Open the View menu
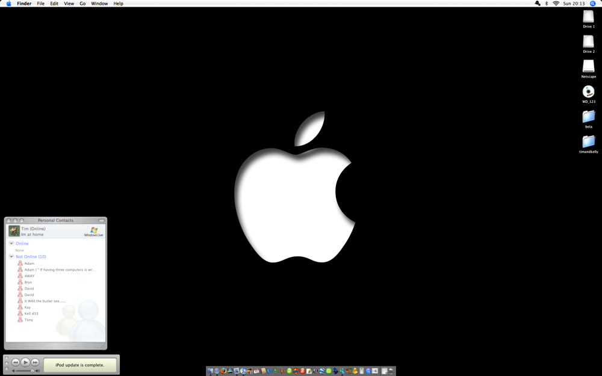 [x=69, y=4]
